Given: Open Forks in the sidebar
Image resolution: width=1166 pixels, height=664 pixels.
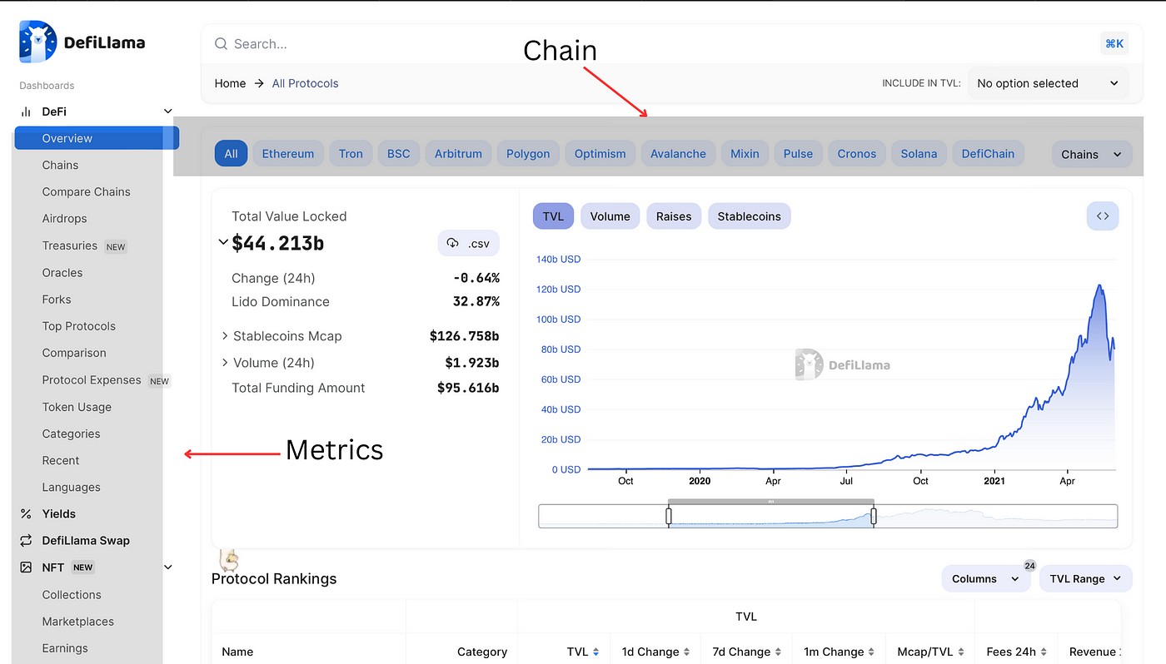Looking at the screenshot, I should tap(57, 299).
